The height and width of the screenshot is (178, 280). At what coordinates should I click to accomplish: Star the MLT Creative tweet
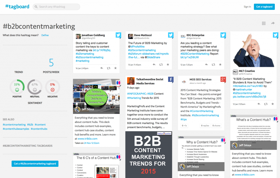pyautogui.click(x=273, y=104)
